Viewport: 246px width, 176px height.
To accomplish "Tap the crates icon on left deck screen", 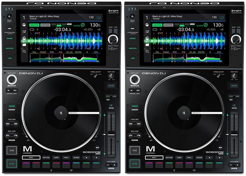I will click(x=24, y=25).
